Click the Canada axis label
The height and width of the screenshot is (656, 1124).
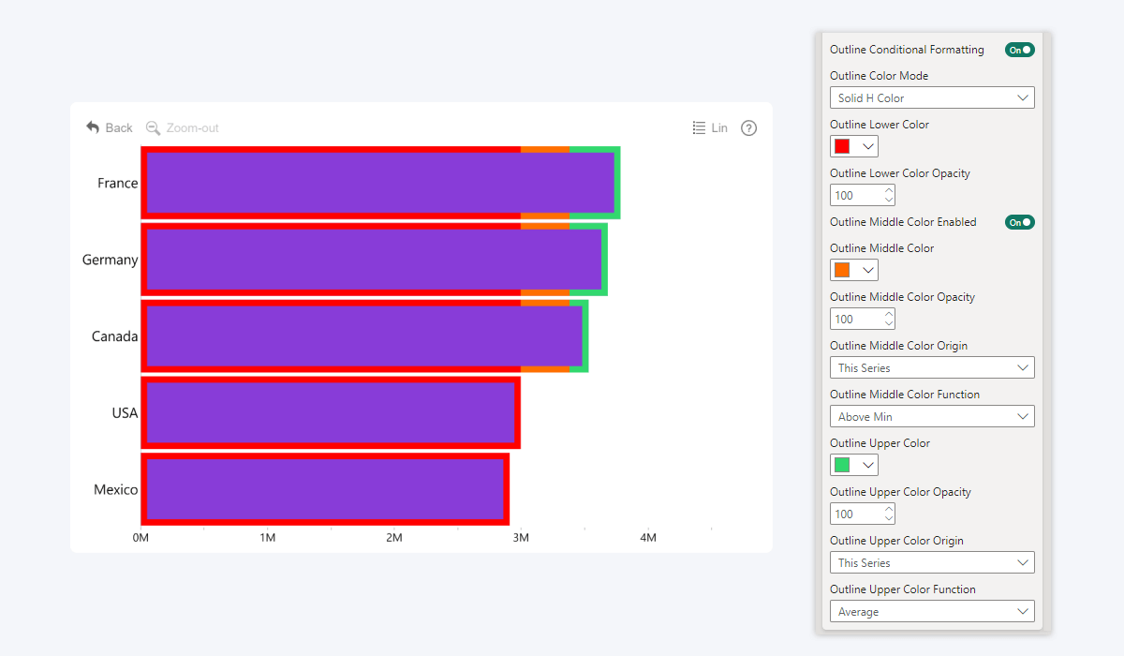[x=115, y=336]
